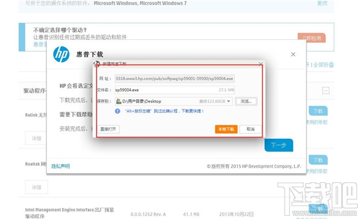Viewport: 362px width, 219px height.
Task: Click the 41.1 MB size text
Action: (191, 214)
